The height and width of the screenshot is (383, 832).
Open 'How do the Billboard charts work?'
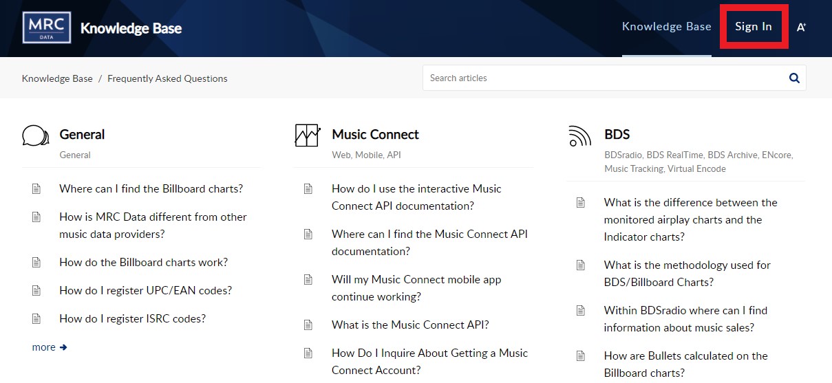143,263
